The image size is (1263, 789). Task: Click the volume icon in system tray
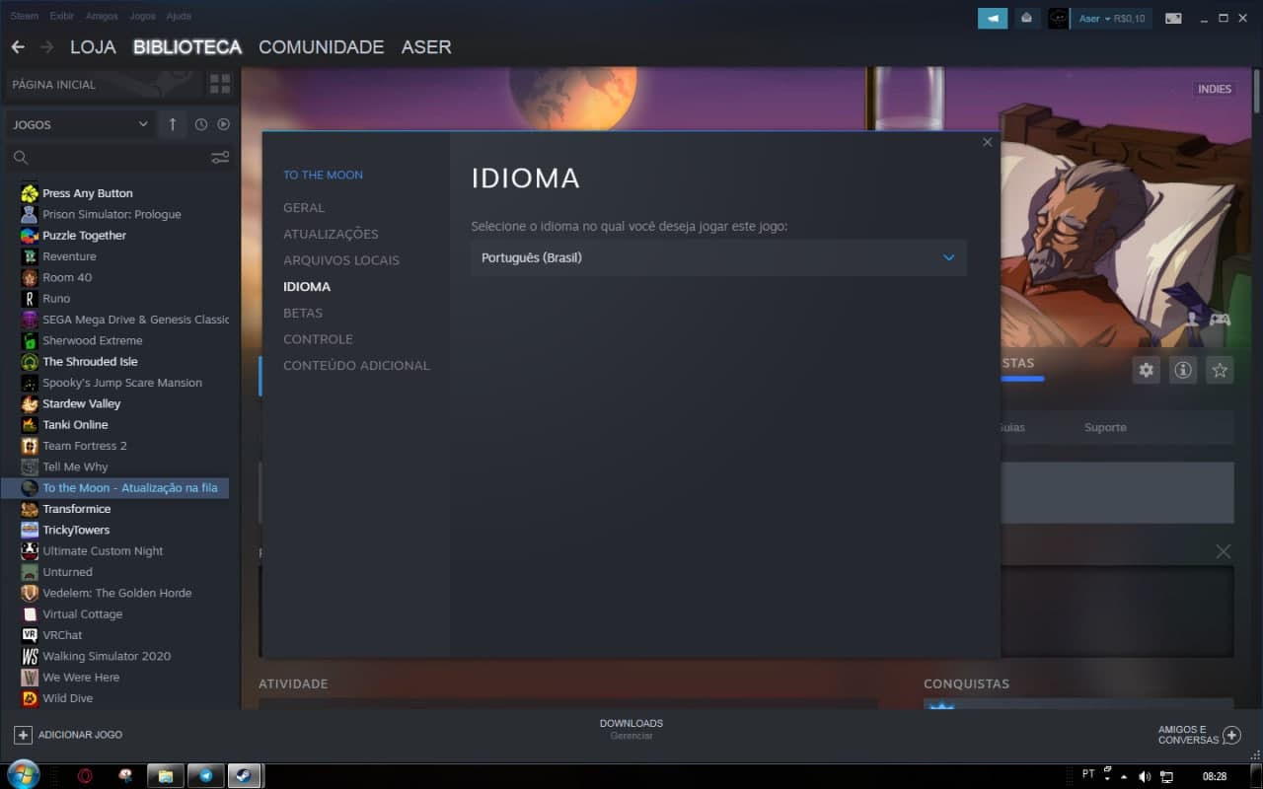[x=1145, y=776]
